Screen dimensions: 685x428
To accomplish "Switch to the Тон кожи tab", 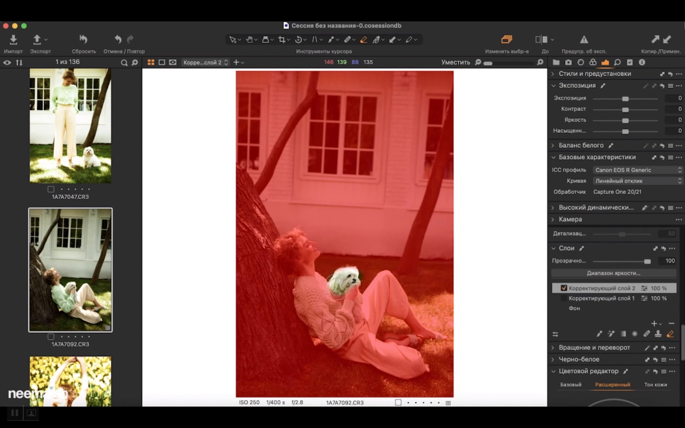I will point(655,385).
